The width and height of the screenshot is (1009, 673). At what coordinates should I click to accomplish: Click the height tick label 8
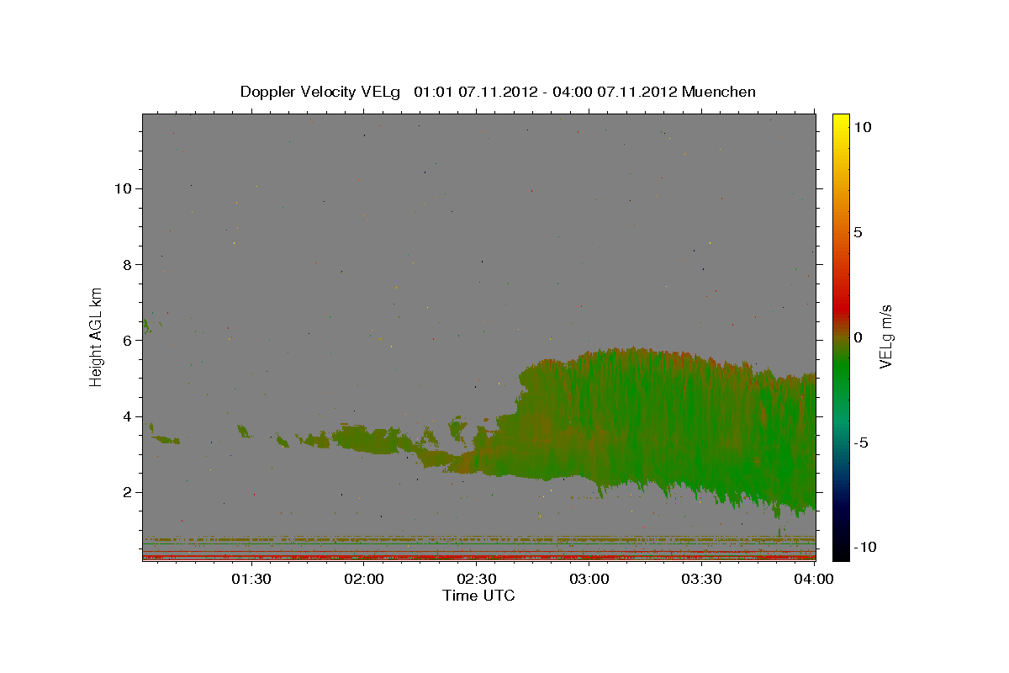pyautogui.click(x=128, y=264)
